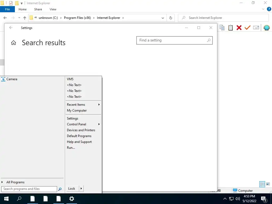The image size is (272, 204).
Task: Click the Search Internet Explorer box
Action: 223,18
